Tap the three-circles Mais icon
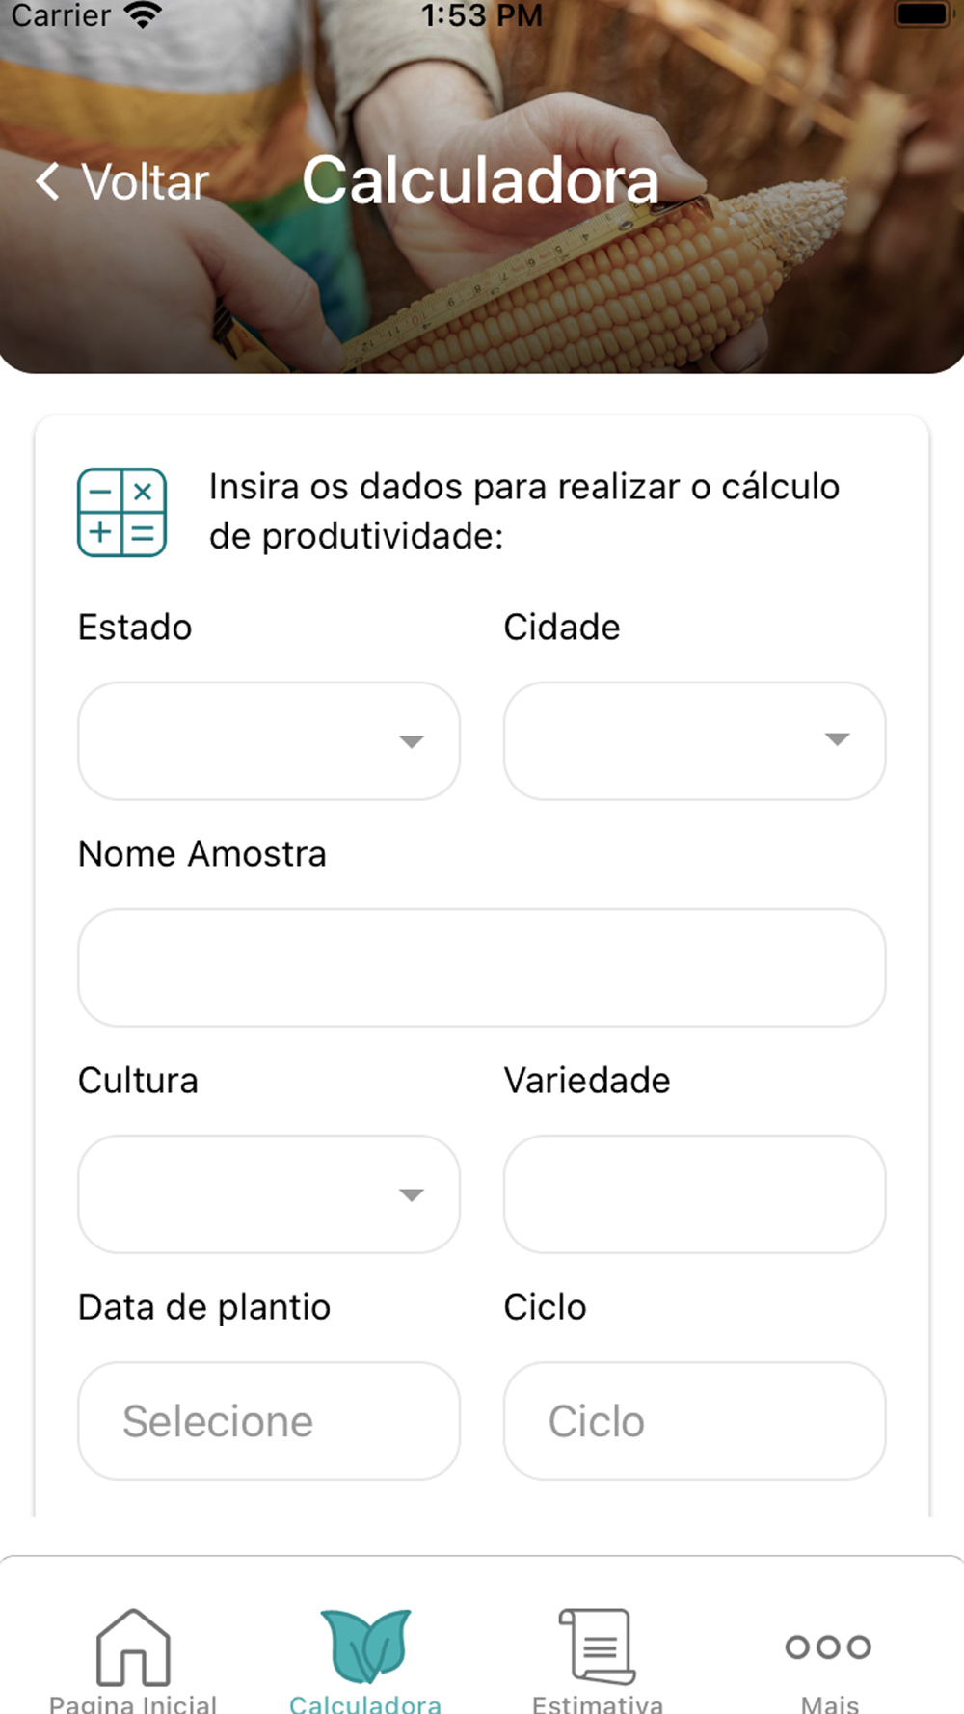 [x=828, y=1647]
